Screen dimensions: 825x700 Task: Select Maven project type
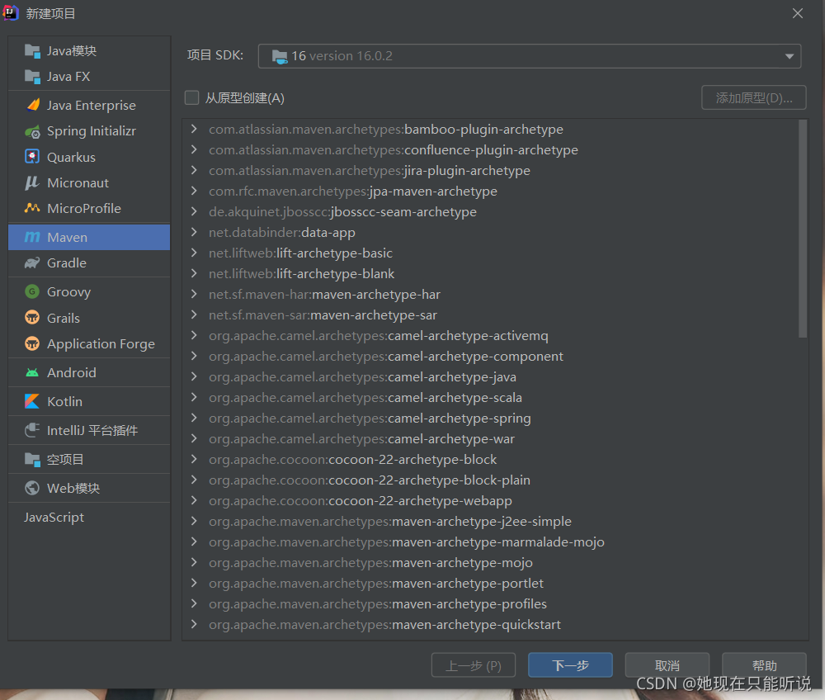(x=89, y=238)
